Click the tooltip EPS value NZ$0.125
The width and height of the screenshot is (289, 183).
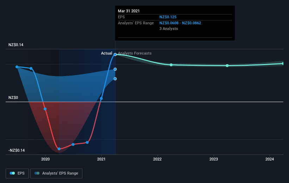[x=168, y=17]
